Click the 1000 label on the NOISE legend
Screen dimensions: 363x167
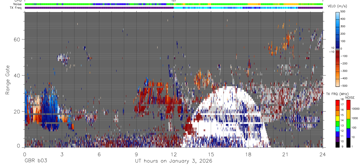[355, 118]
